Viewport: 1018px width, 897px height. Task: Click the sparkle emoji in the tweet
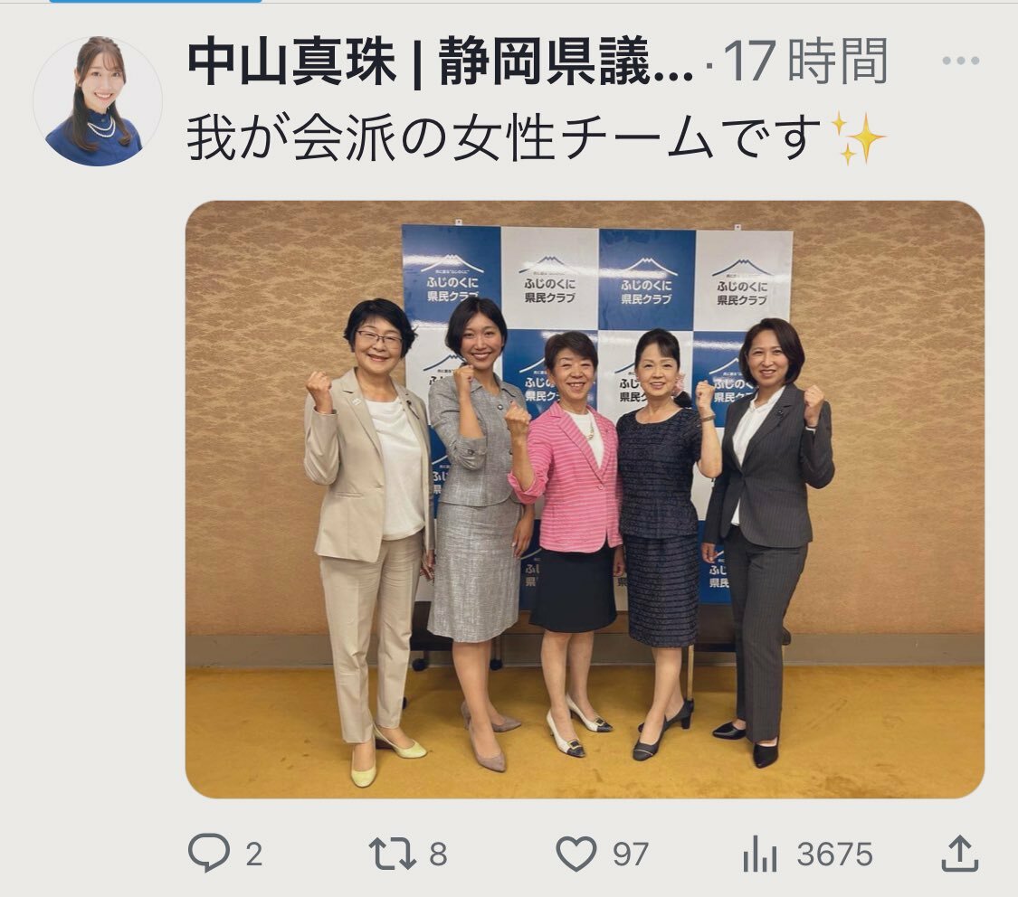click(859, 137)
